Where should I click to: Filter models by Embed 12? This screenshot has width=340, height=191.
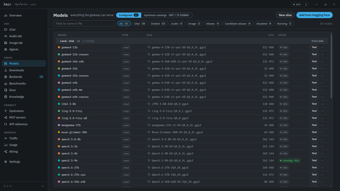(x=158, y=24)
